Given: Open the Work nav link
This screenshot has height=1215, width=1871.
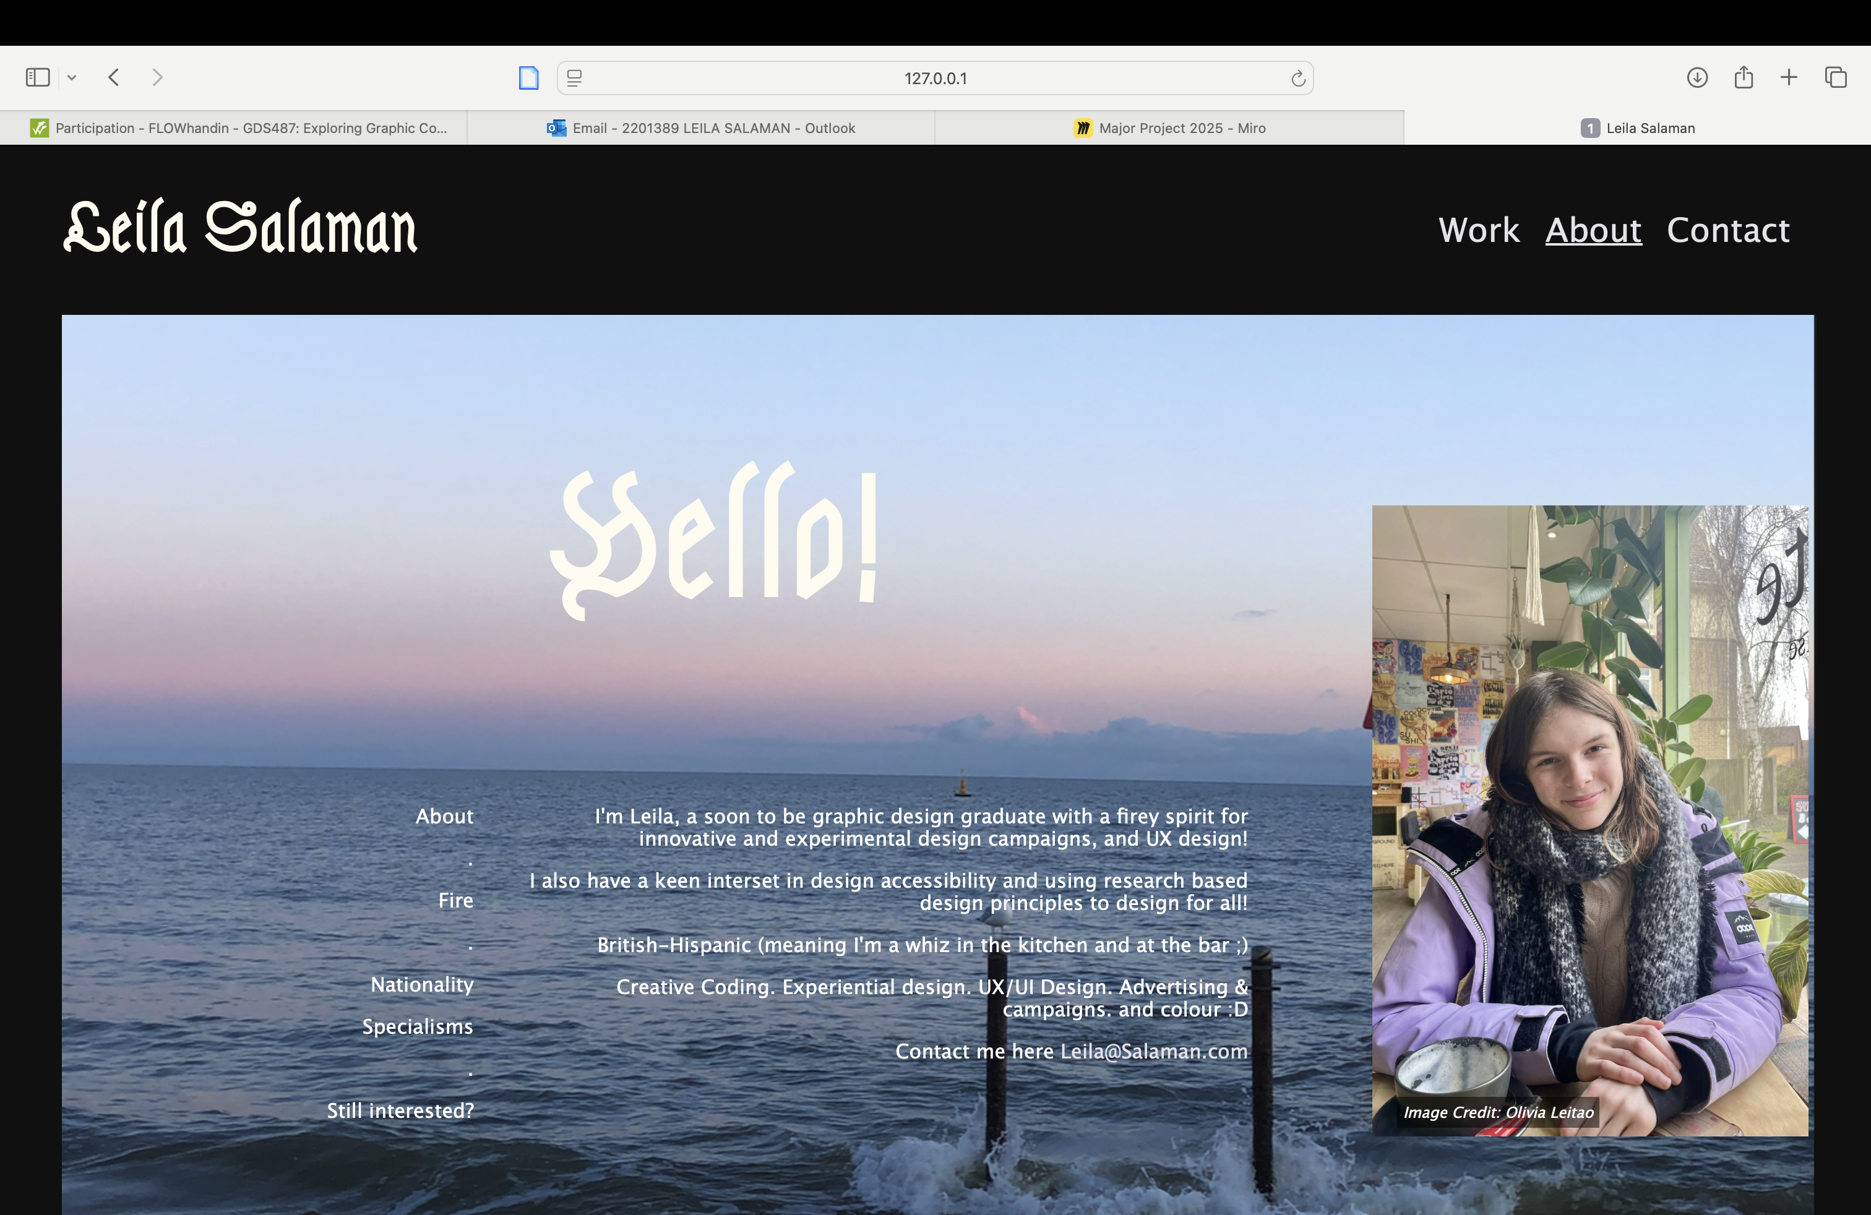Looking at the screenshot, I should point(1479,230).
